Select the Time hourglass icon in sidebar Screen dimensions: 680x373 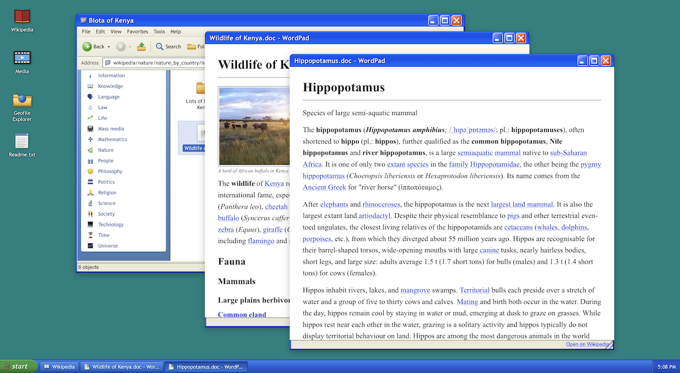[x=90, y=235]
